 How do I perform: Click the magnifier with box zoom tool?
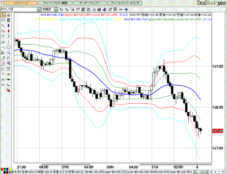tap(9, 63)
